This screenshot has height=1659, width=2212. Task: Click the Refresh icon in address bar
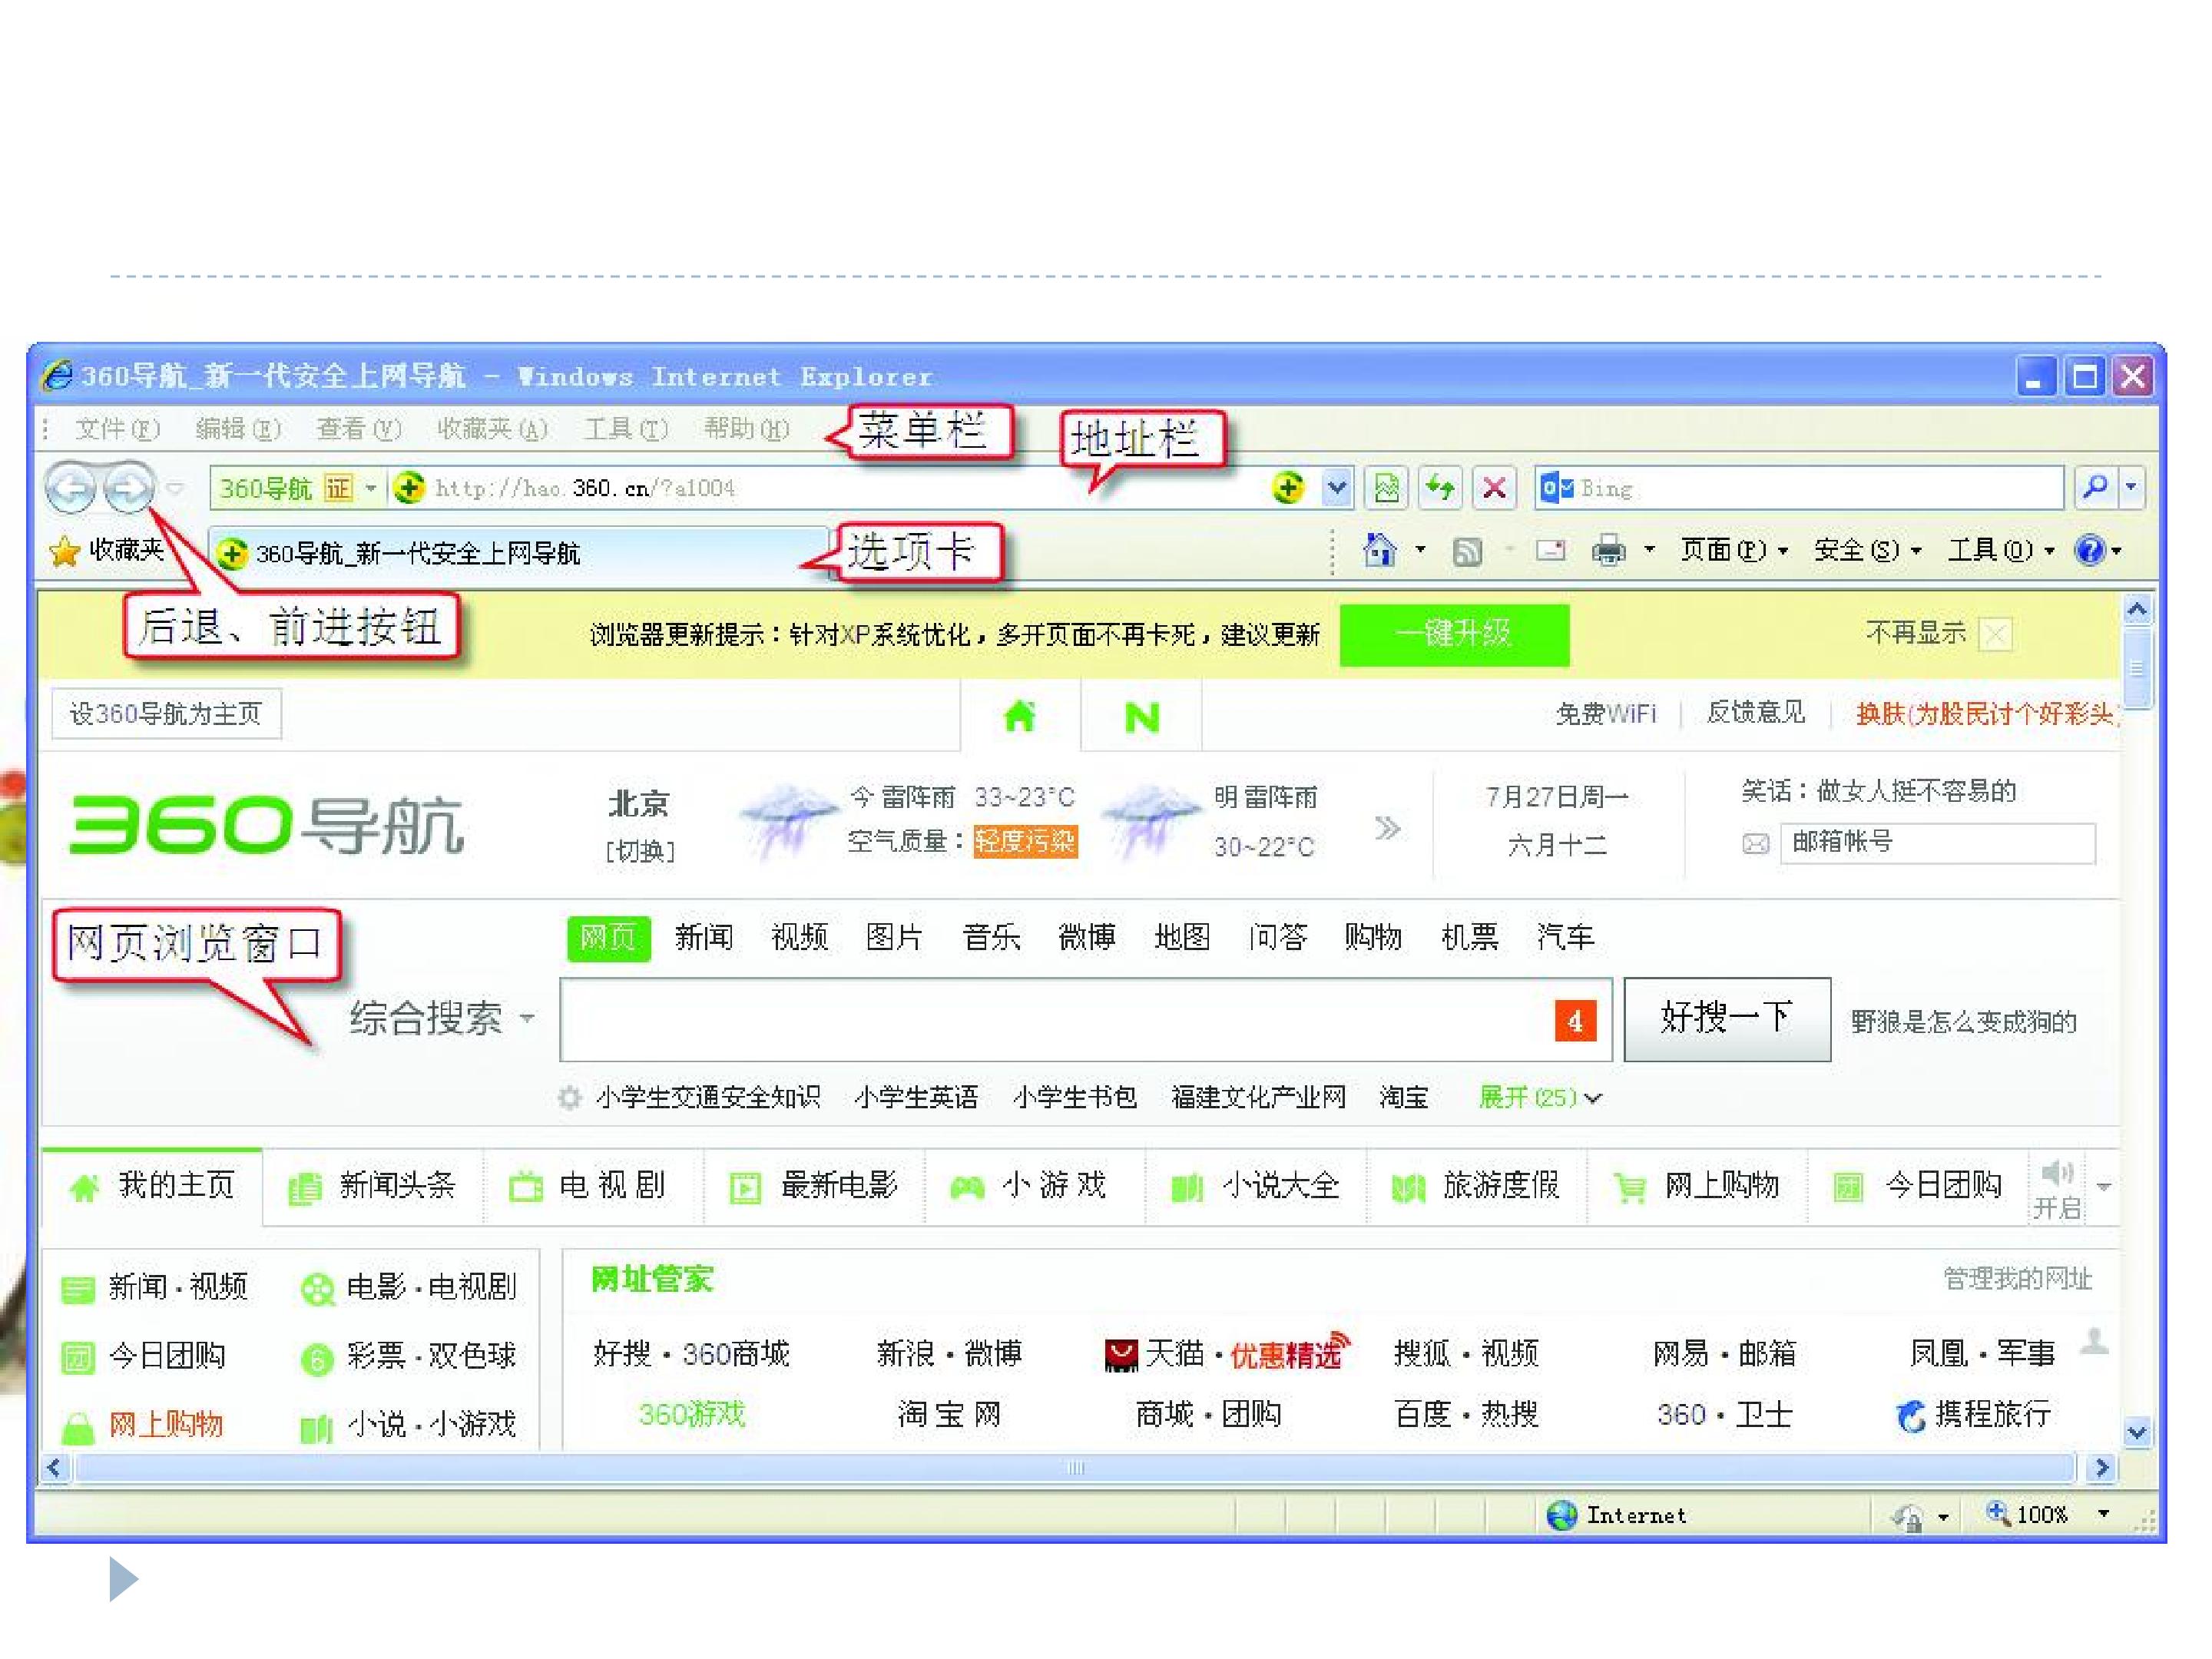(x=1440, y=488)
